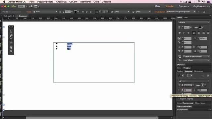Click numbered list icon in top control bar
This screenshot has height=119, width=212.
pos(104,12)
